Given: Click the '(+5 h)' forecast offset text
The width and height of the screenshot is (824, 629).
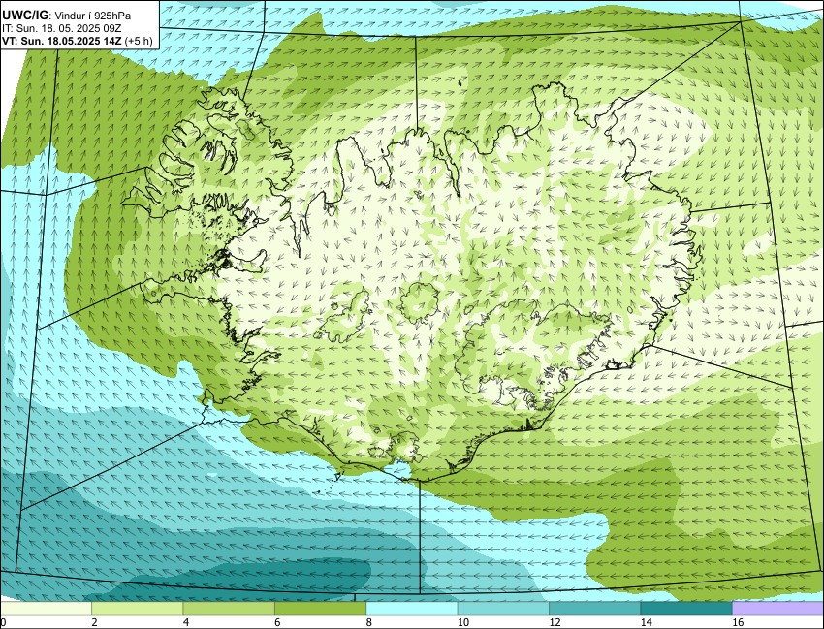Looking at the screenshot, I should (x=139, y=41).
